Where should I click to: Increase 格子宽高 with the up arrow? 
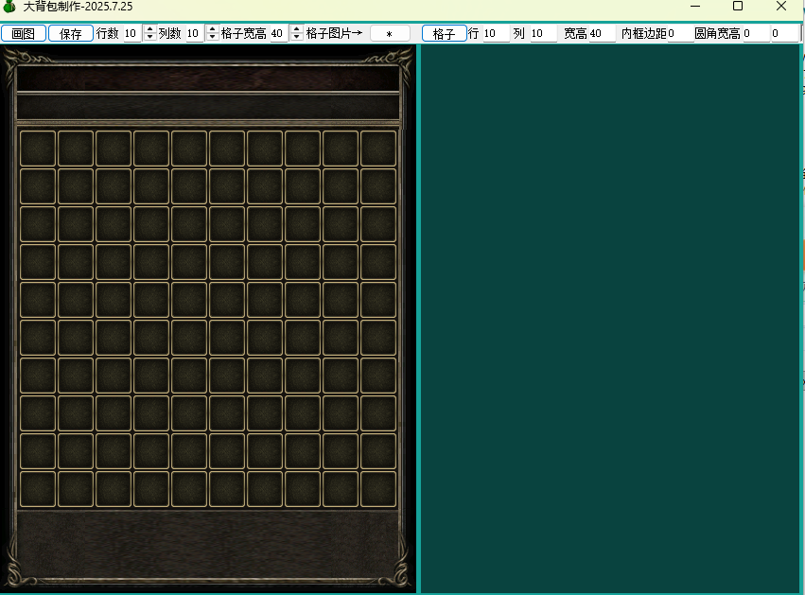point(296,29)
